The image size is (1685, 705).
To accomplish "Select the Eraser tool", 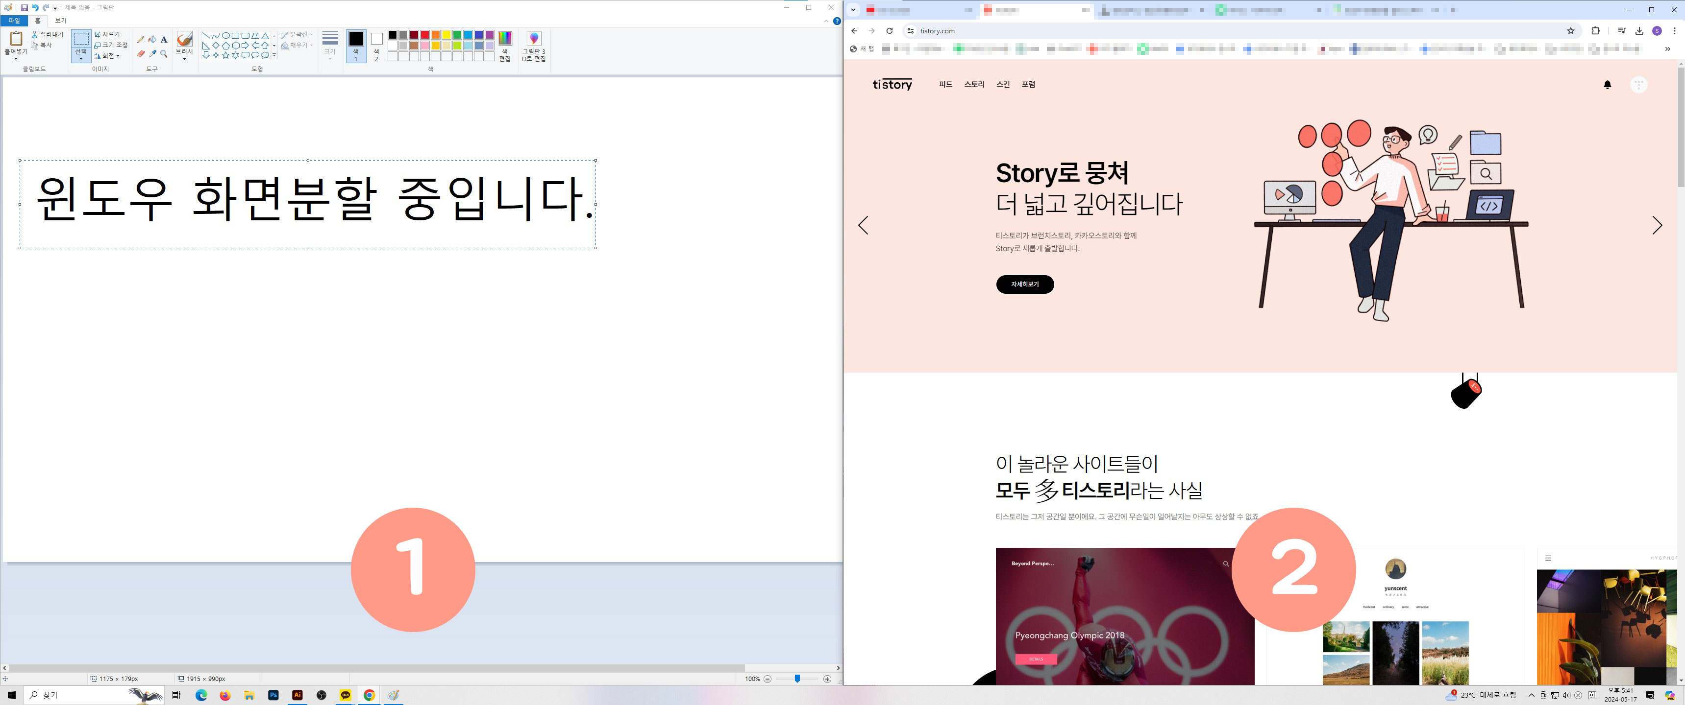I will pyautogui.click(x=141, y=54).
